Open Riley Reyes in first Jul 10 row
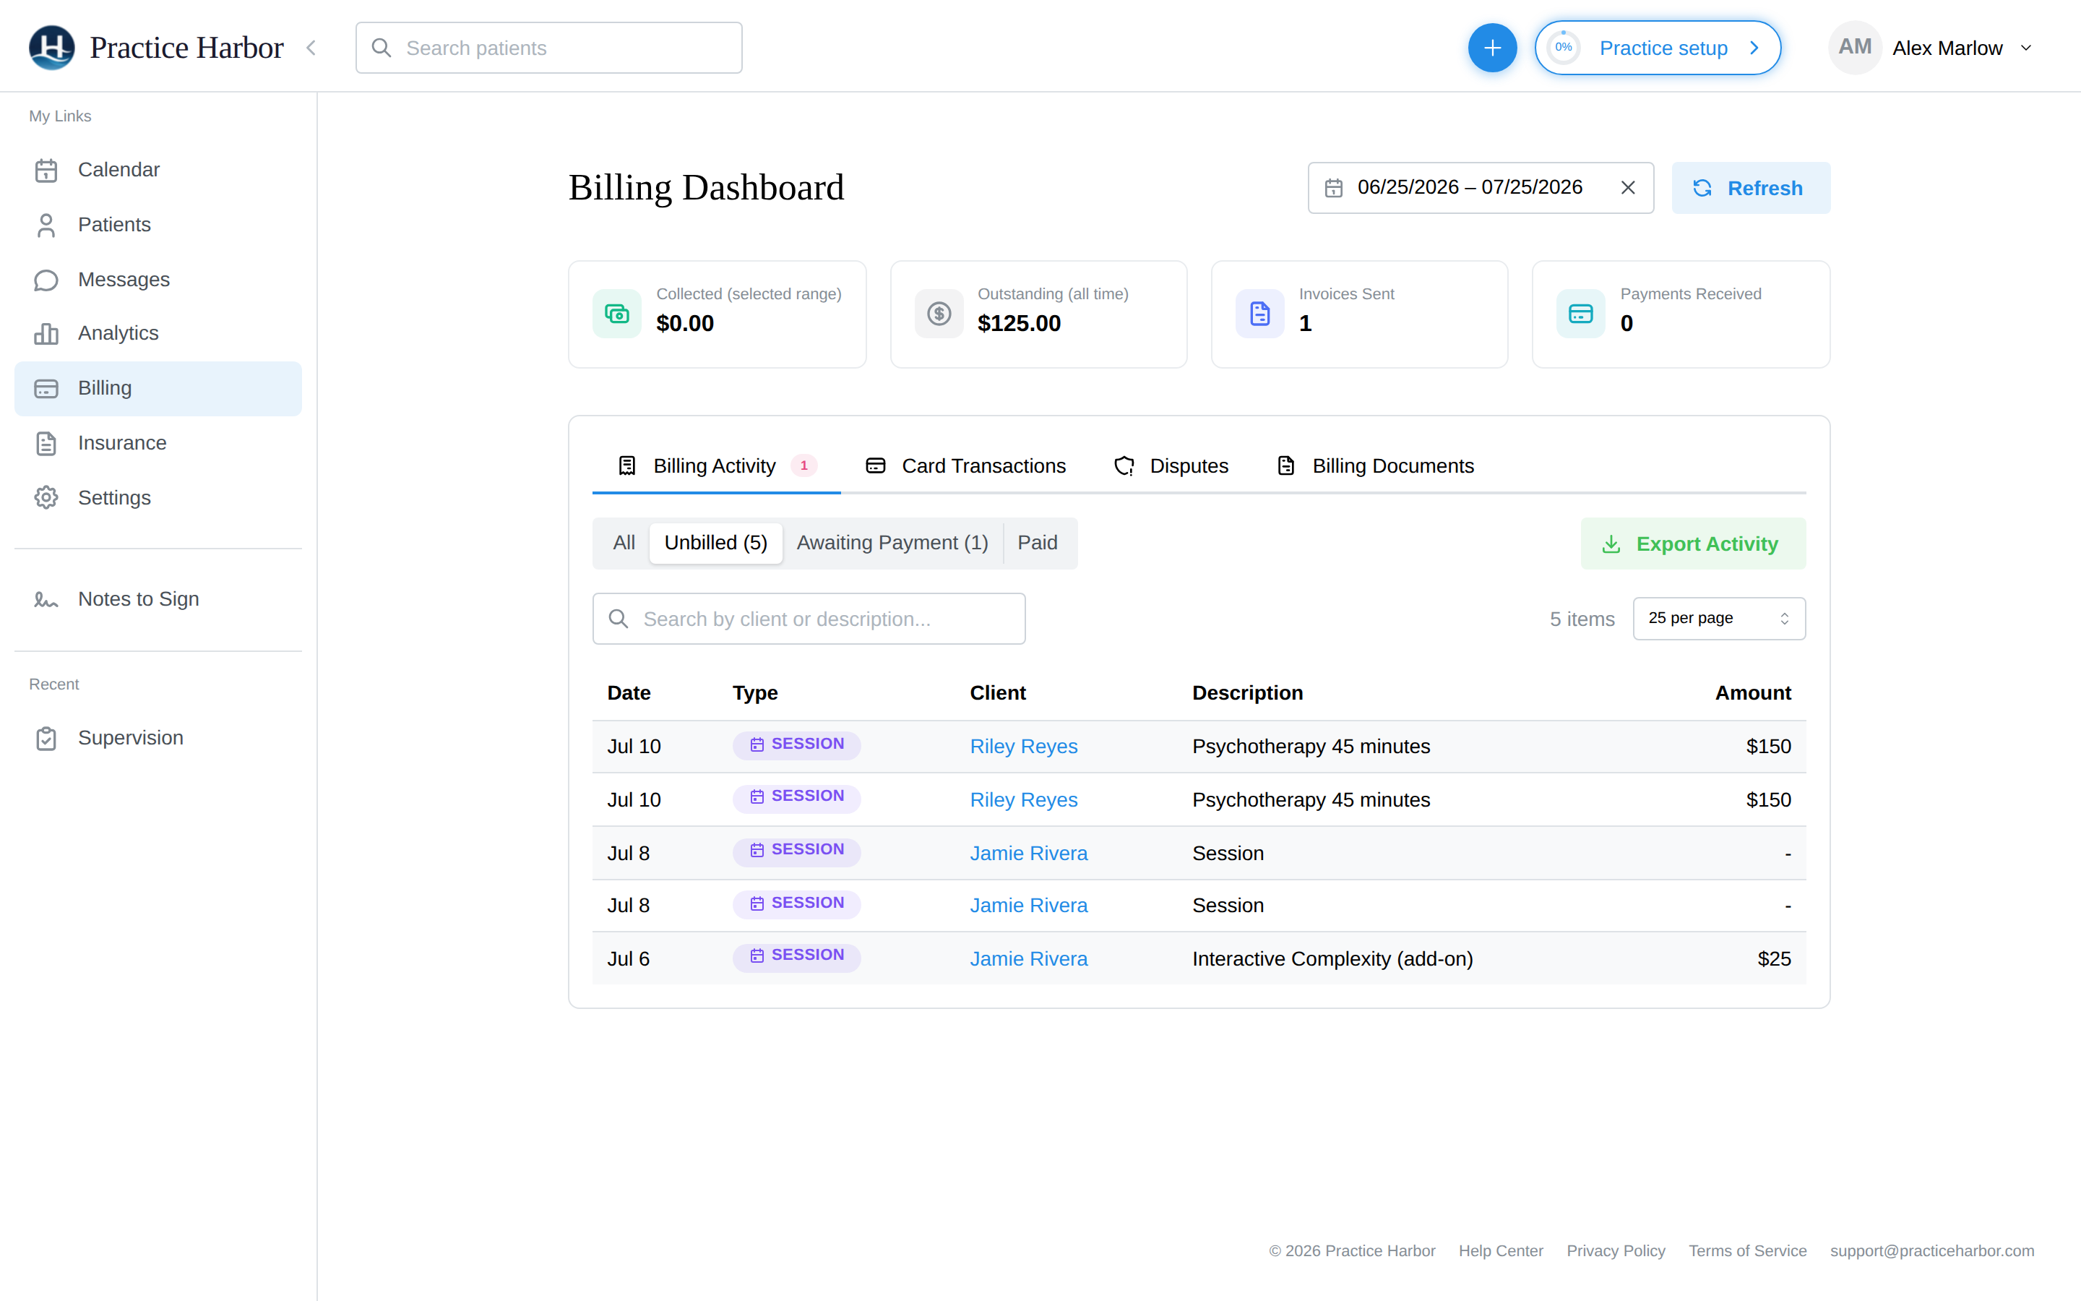The width and height of the screenshot is (2081, 1301). point(1023,746)
